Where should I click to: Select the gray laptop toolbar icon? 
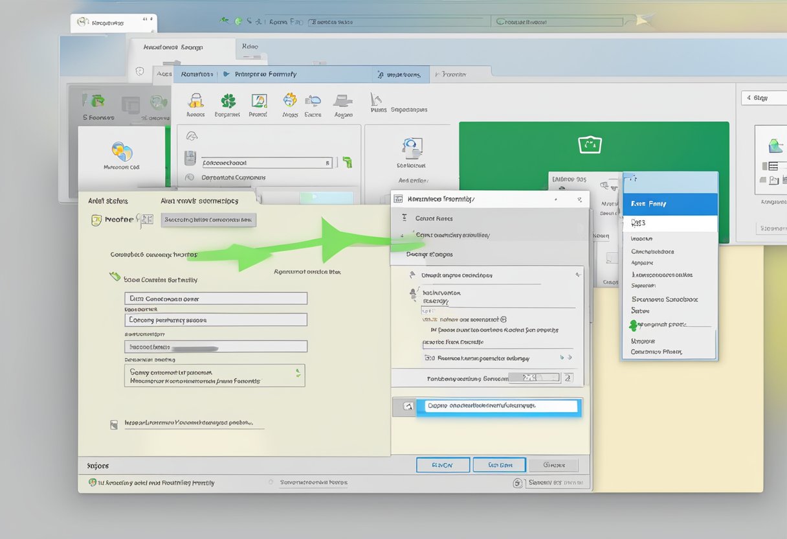coord(342,100)
